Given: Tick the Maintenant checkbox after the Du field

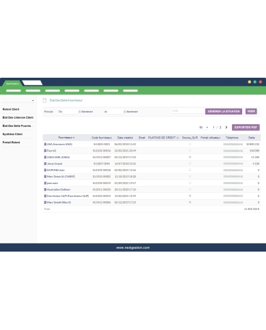Looking at the screenshot, I should [80, 112].
